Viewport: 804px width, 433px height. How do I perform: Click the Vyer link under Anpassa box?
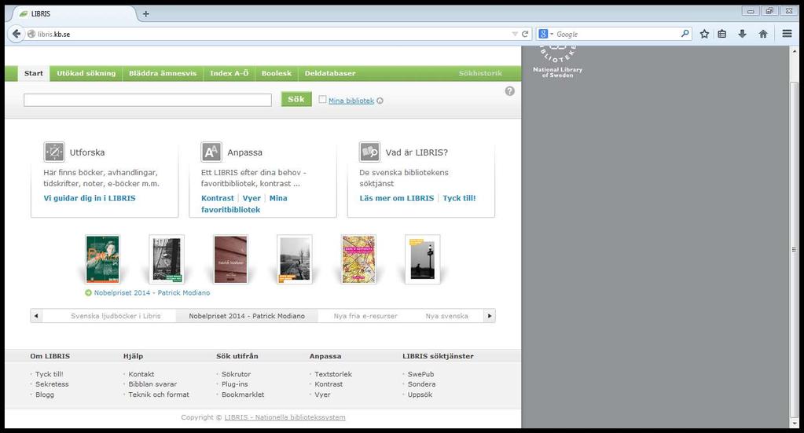point(251,198)
